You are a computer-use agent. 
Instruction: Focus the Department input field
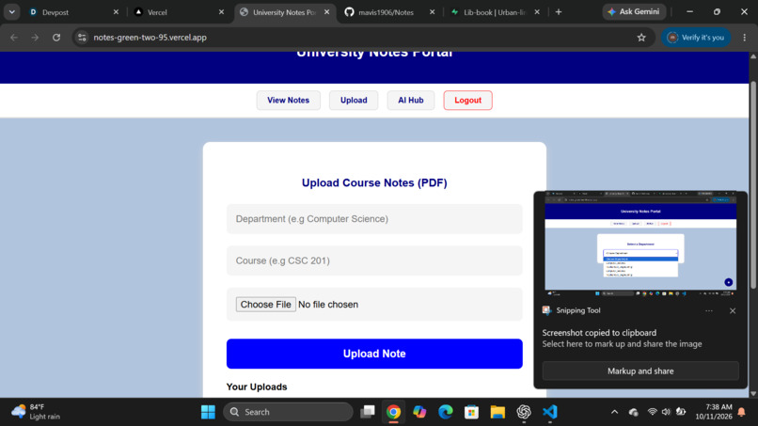point(374,219)
